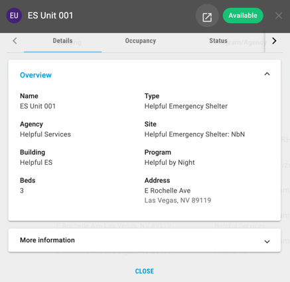Close the dialog with X icon
The width and height of the screenshot is (290, 282).
click(x=279, y=16)
